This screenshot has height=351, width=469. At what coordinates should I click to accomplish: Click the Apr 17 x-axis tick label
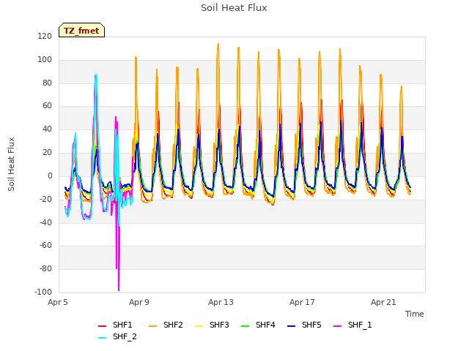click(x=302, y=302)
